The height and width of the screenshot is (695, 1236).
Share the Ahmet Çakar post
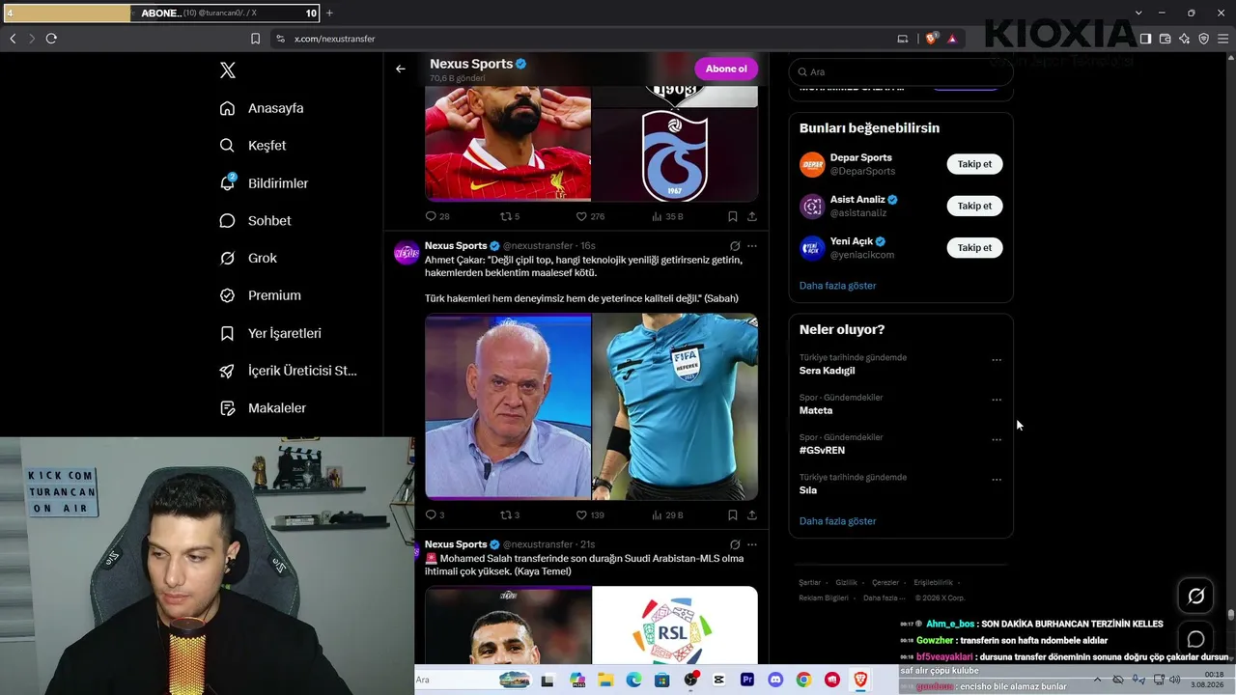coord(752,515)
